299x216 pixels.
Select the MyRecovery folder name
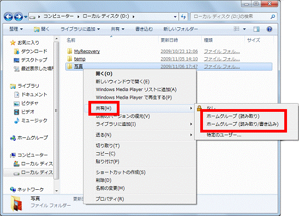(x=87, y=51)
